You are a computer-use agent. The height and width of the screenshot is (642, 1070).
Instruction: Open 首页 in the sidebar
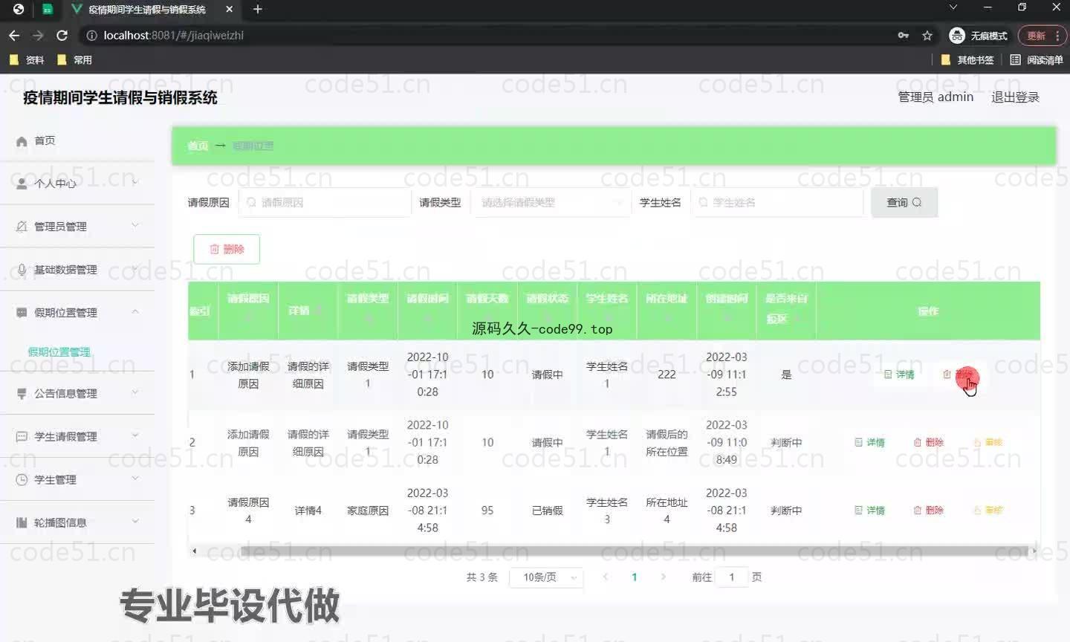pos(77,140)
